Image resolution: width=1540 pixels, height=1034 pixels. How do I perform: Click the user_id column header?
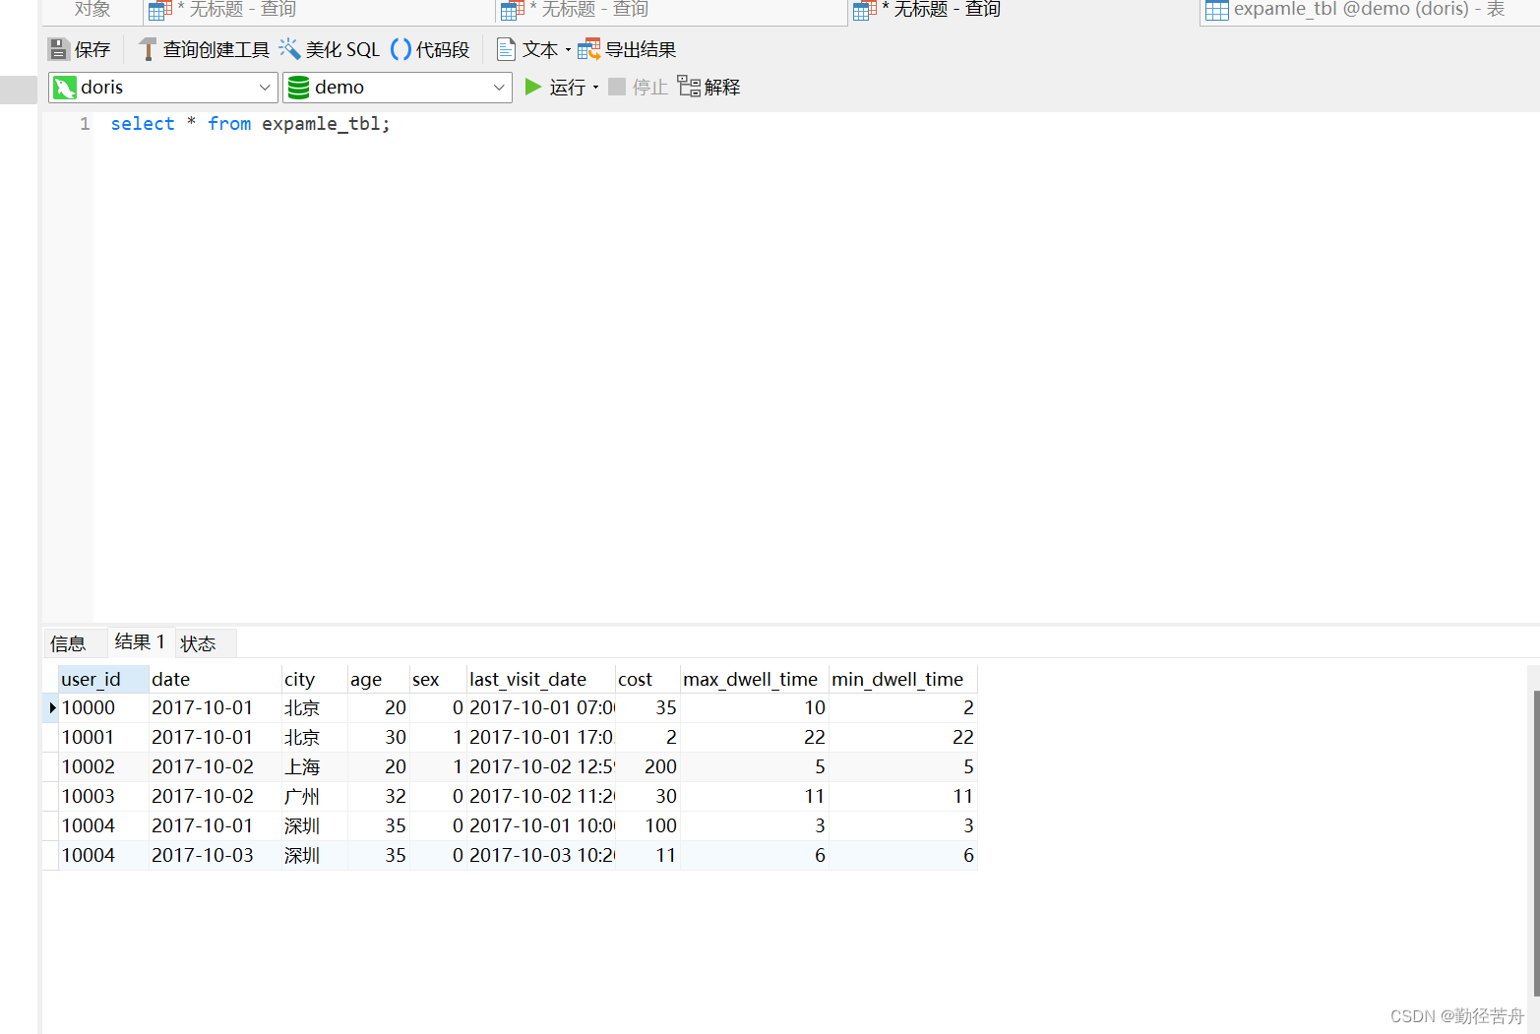(102, 679)
